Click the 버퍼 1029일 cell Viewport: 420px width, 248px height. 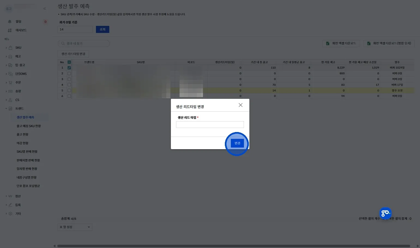pos(397,68)
